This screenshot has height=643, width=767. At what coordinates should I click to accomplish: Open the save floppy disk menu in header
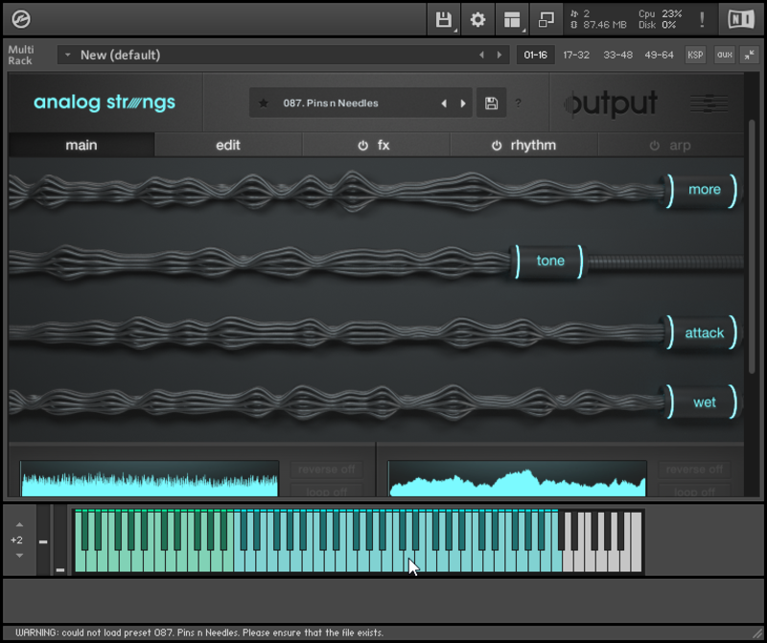pyautogui.click(x=444, y=19)
